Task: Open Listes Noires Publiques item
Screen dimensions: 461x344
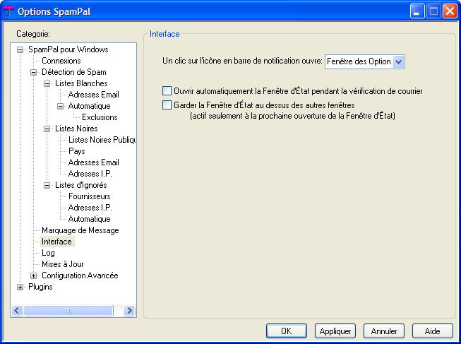Action: click(102, 140)
